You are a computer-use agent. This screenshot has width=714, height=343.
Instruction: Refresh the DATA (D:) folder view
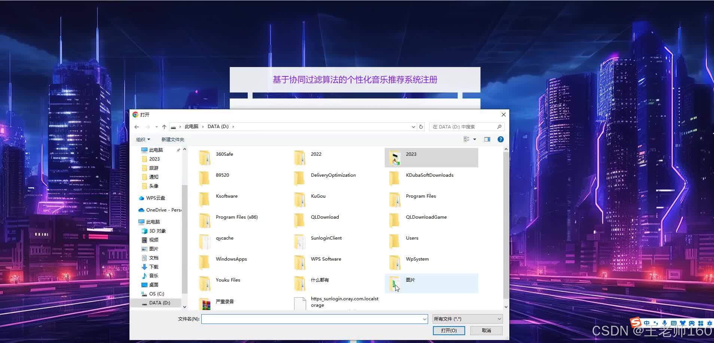click(421, 127)
